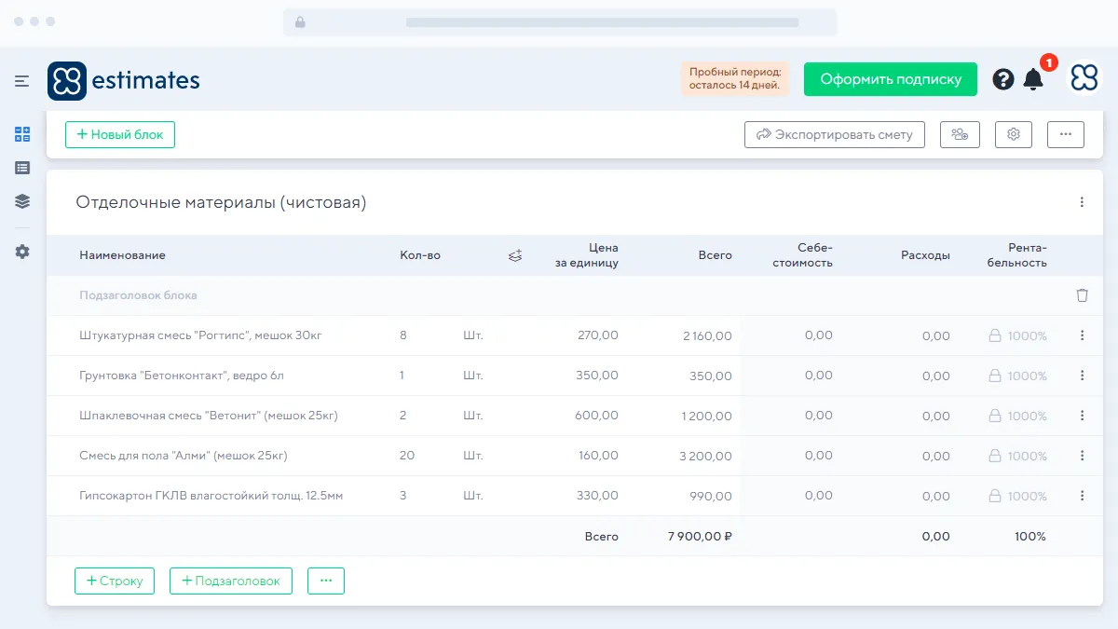Open the dashboard grid icon in sidebar

22,134
